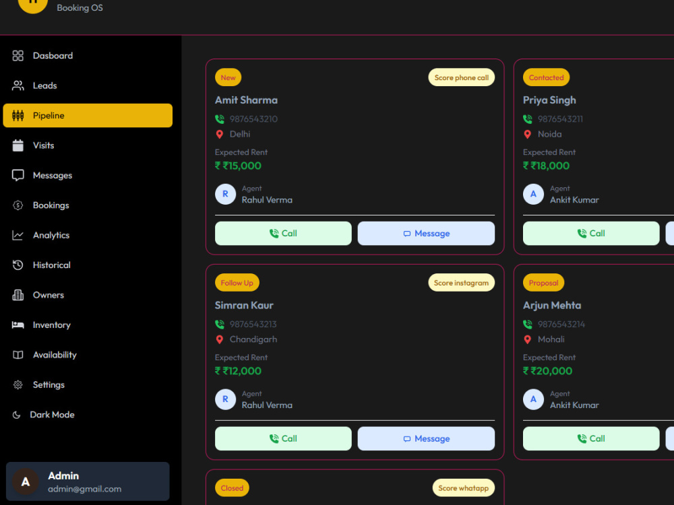Navigate to Visits

88,145
